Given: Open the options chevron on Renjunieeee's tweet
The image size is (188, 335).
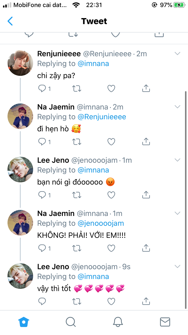Looking at the screenshot, I should (177, 53).
